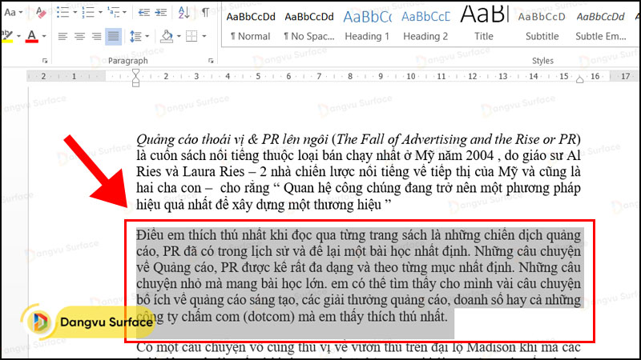Apply the Heading 1 style
641x360 pixels.
[367, 26]
